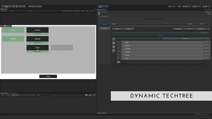
Task: Click the Load button
Action: pyautogui.click(x=117, y=29)
